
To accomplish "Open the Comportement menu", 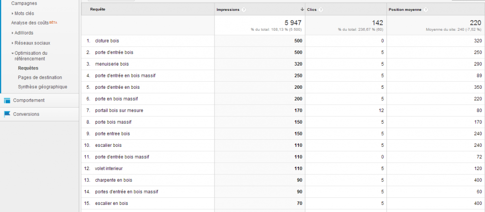I will click(x=29, y=100).
